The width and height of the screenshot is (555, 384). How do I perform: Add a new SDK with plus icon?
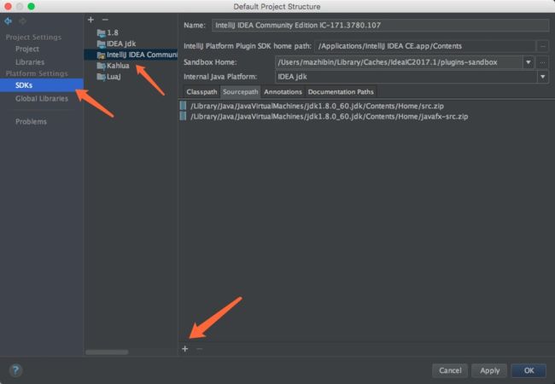coord(91,20)
